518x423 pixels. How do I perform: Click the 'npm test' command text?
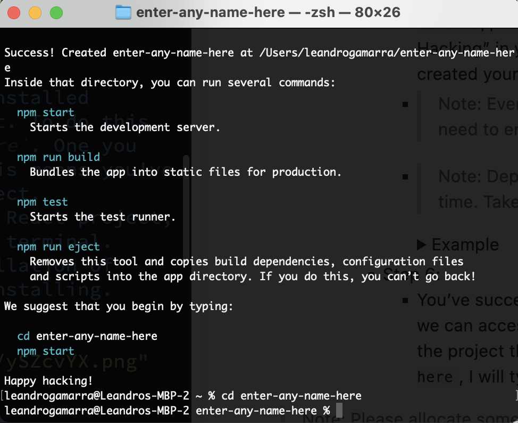point(43,202)
